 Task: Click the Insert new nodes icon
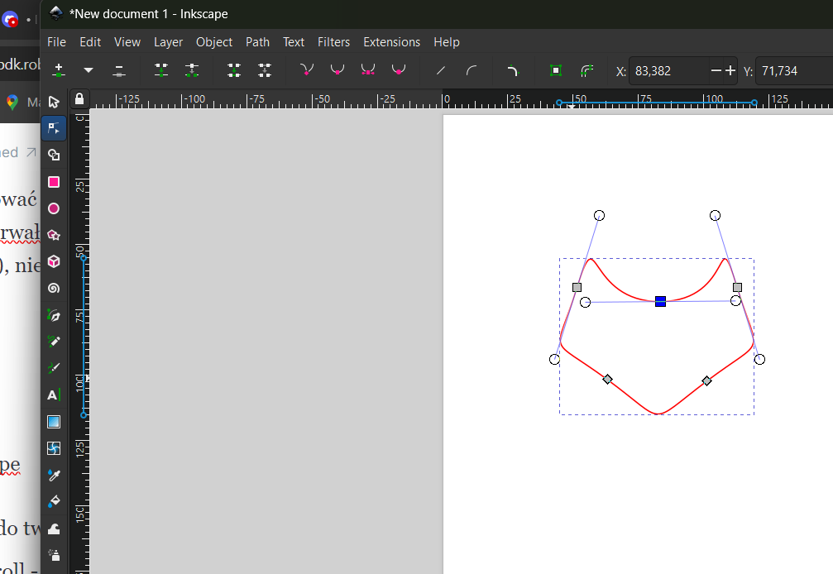(59, 70)
